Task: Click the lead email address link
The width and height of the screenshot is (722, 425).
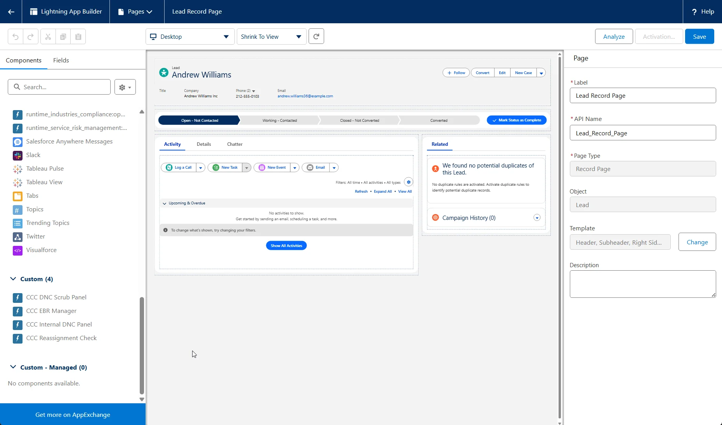Action: pos(305,96)
